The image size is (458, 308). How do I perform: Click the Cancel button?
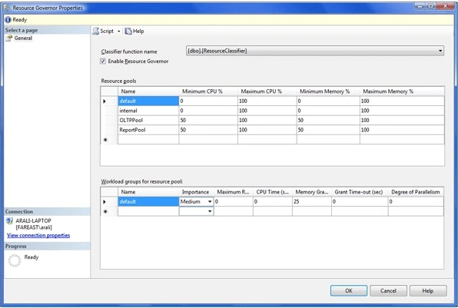tap(388, 291)
